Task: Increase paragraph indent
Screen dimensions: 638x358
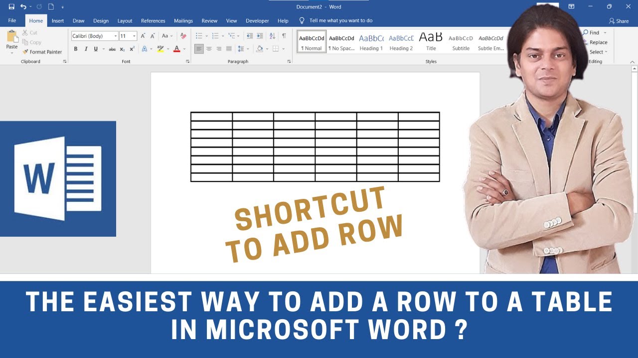Action: pyautogui.click(x=260, y=36)
